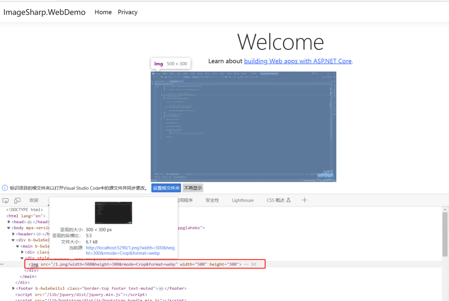Click the highlighted 500 × 300 image
The height and width of the screenshot is (301, 449).
click(x=243, y=126)
